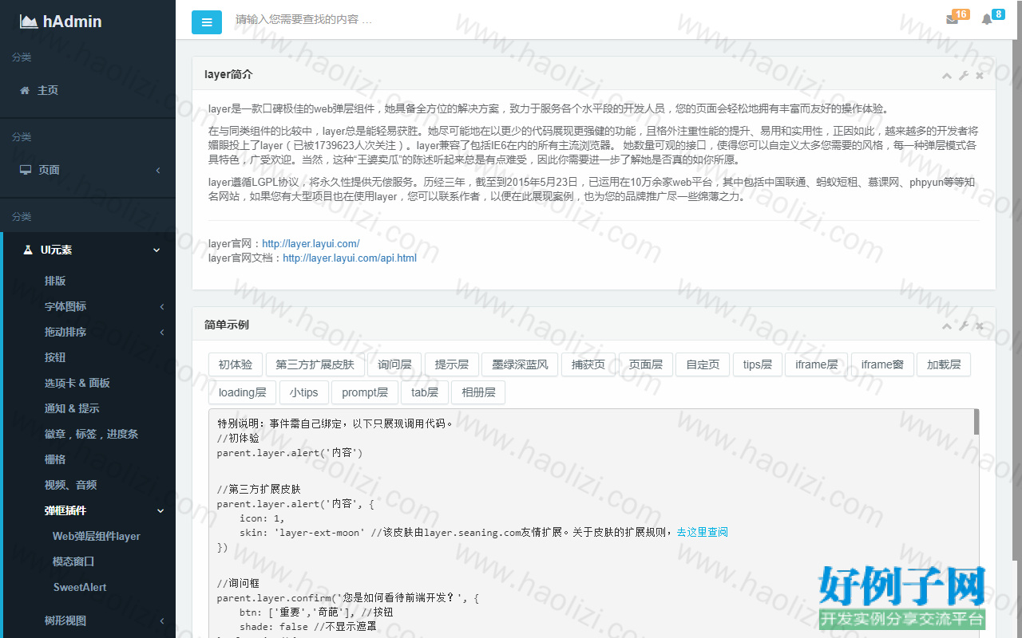Open the layer api.html documentation link
The width and height of the screenshot is (1022, 638).
pyautogui.click(x=350, y=258)
